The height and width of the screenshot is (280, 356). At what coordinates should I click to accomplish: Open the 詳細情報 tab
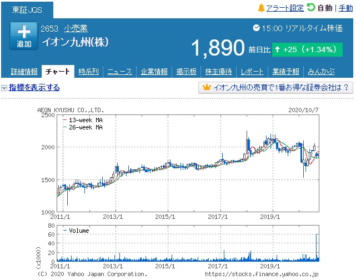pos(24,72)
